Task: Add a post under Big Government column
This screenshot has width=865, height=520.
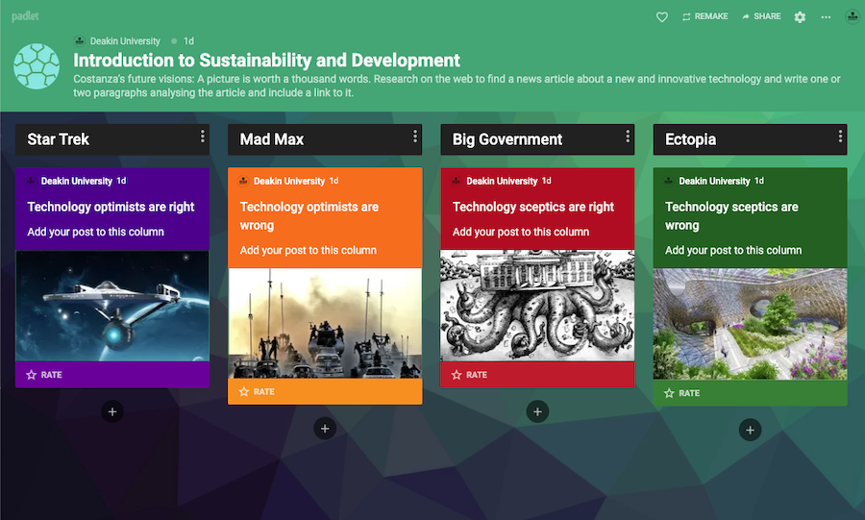Action: (537, 411)
